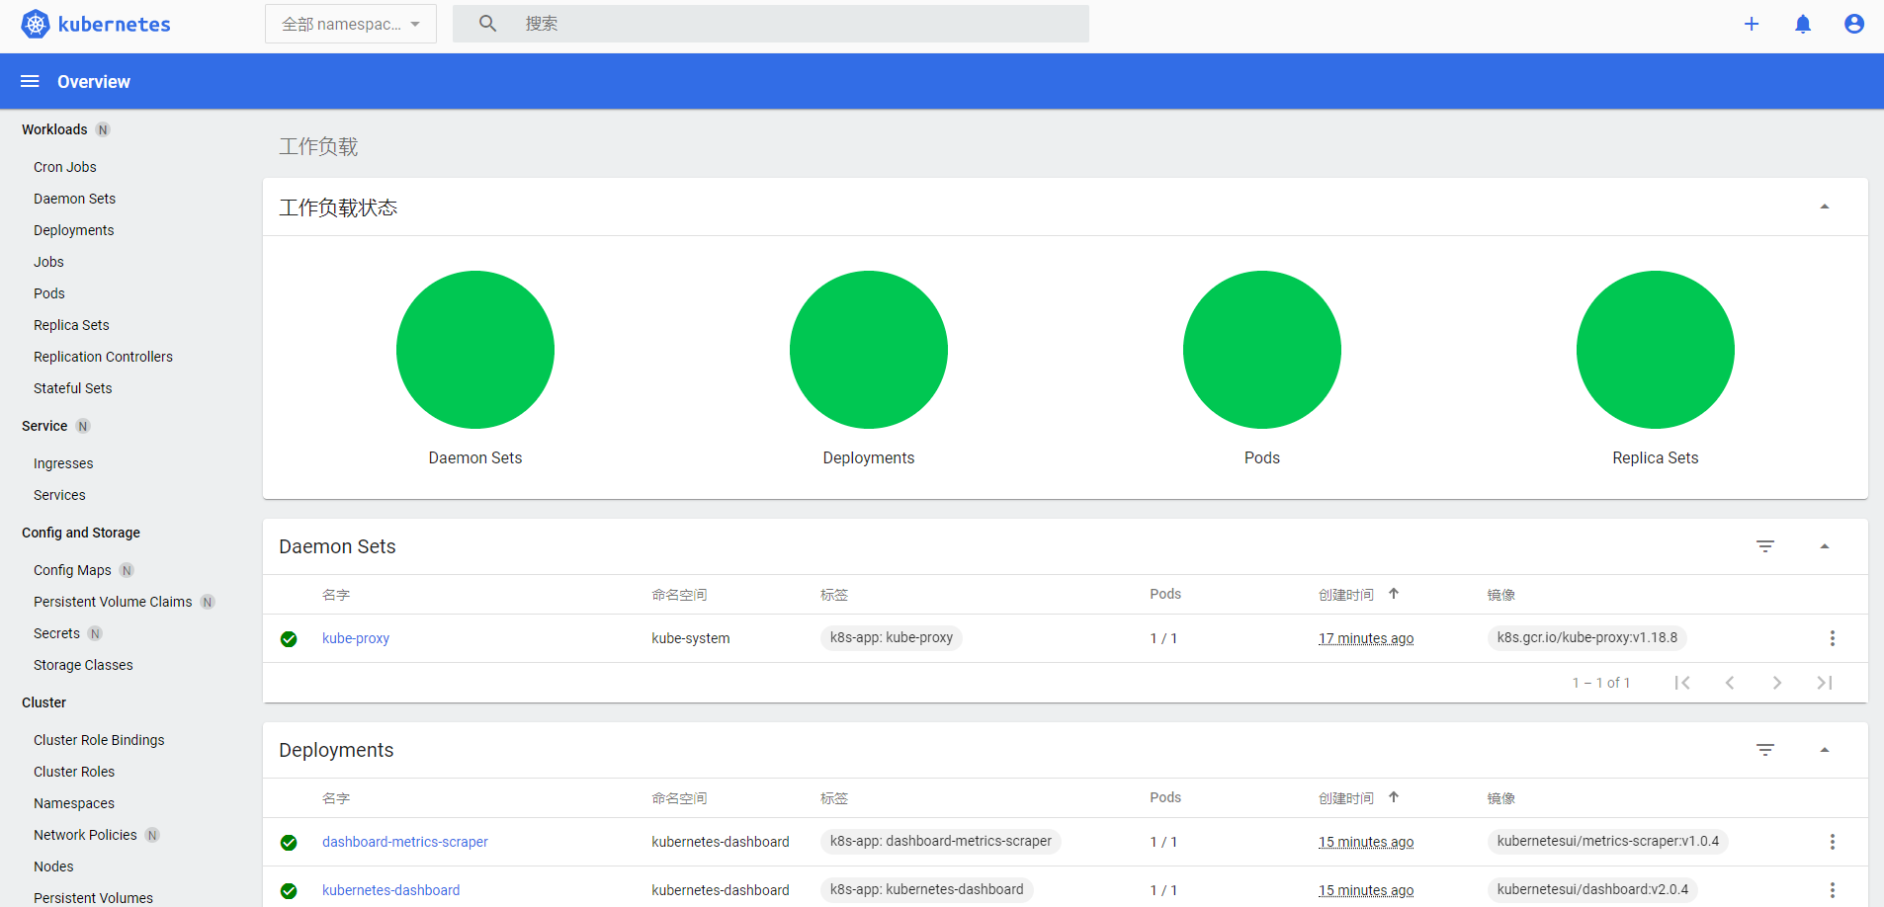Collapse the Daemon Sets card

[x=1825, y=546]
